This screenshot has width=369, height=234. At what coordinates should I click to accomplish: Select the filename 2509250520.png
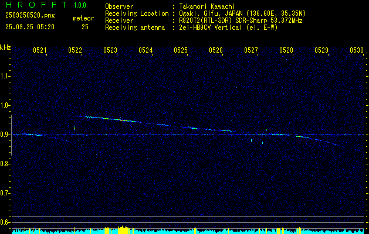tap(30, 15)
